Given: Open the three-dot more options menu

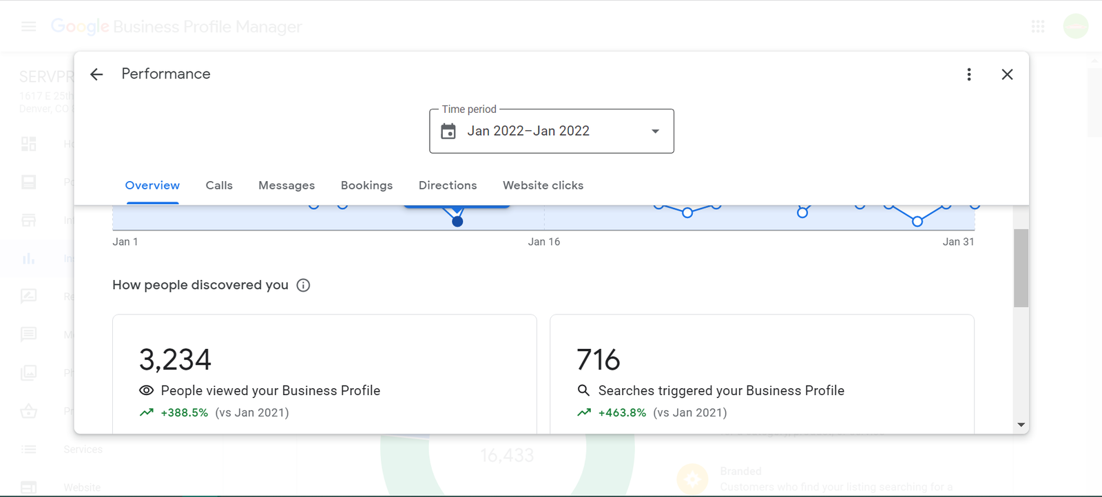Looking at the screenshot, I should pos(969,74).
